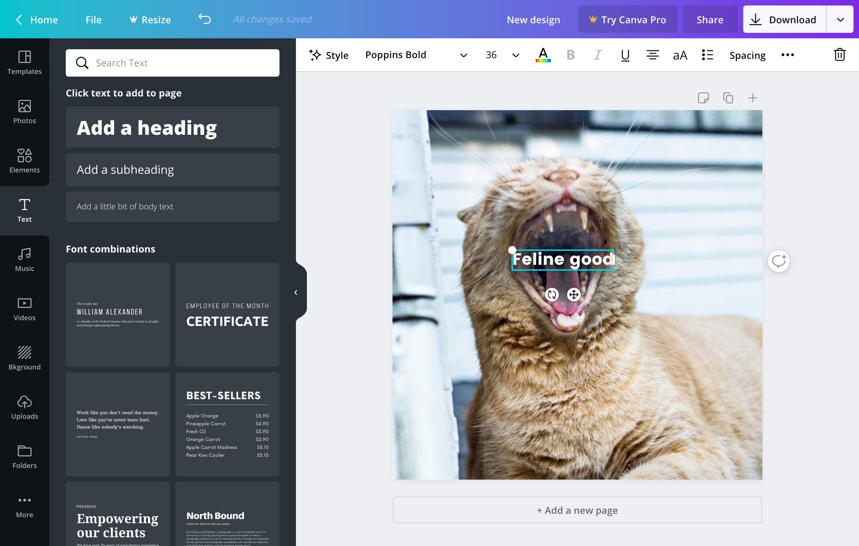Expand the font name dropdown Poppins Bold
Viewport: 859px width, 546px height.
(463, 55)
